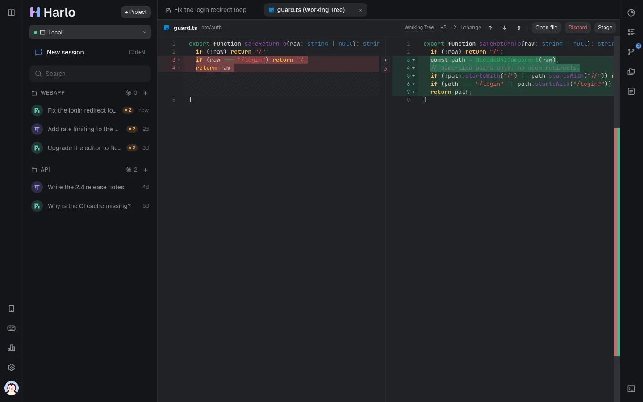Switch to Fix the login redirect loop tab
Viewport: 643px width, 402px height.
click(x=206, y=10)
